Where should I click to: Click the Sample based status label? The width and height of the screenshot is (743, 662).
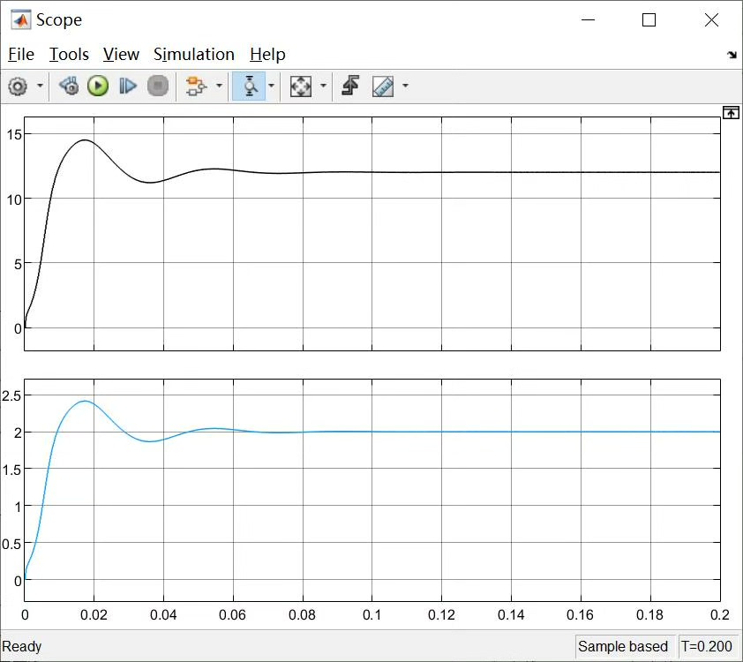click(x=623, y=646)
